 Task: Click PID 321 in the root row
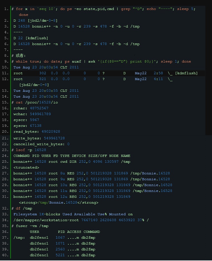tap(43, 79)
